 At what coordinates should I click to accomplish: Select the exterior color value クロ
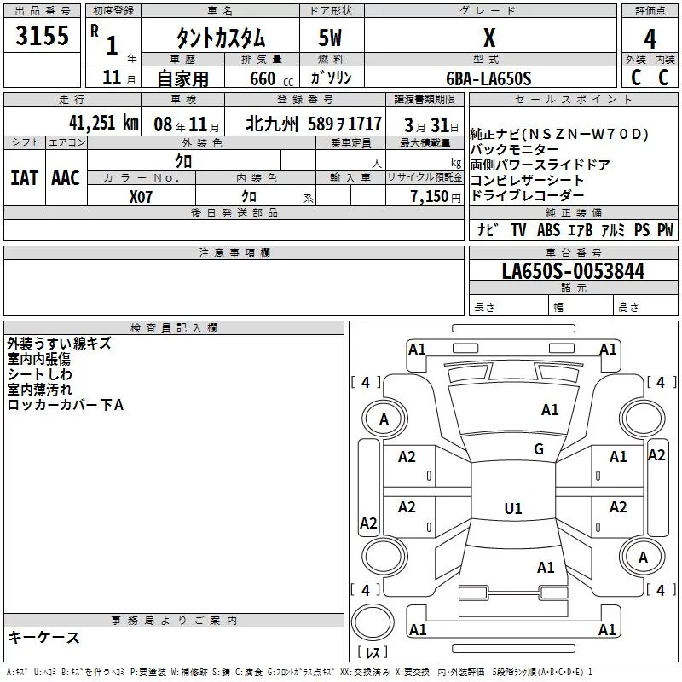click(183, 161)
